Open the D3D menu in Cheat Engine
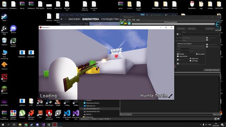Screen dimensions: 226x127 133,20
